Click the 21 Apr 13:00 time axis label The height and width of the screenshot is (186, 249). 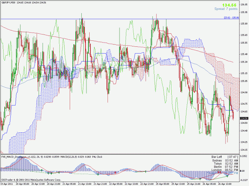[x=84, y=184]
